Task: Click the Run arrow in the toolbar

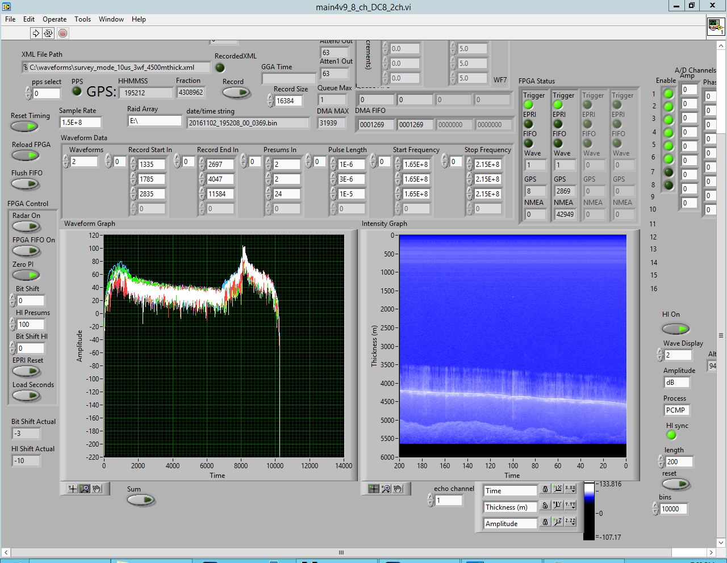Action: [x=36, y=33]
